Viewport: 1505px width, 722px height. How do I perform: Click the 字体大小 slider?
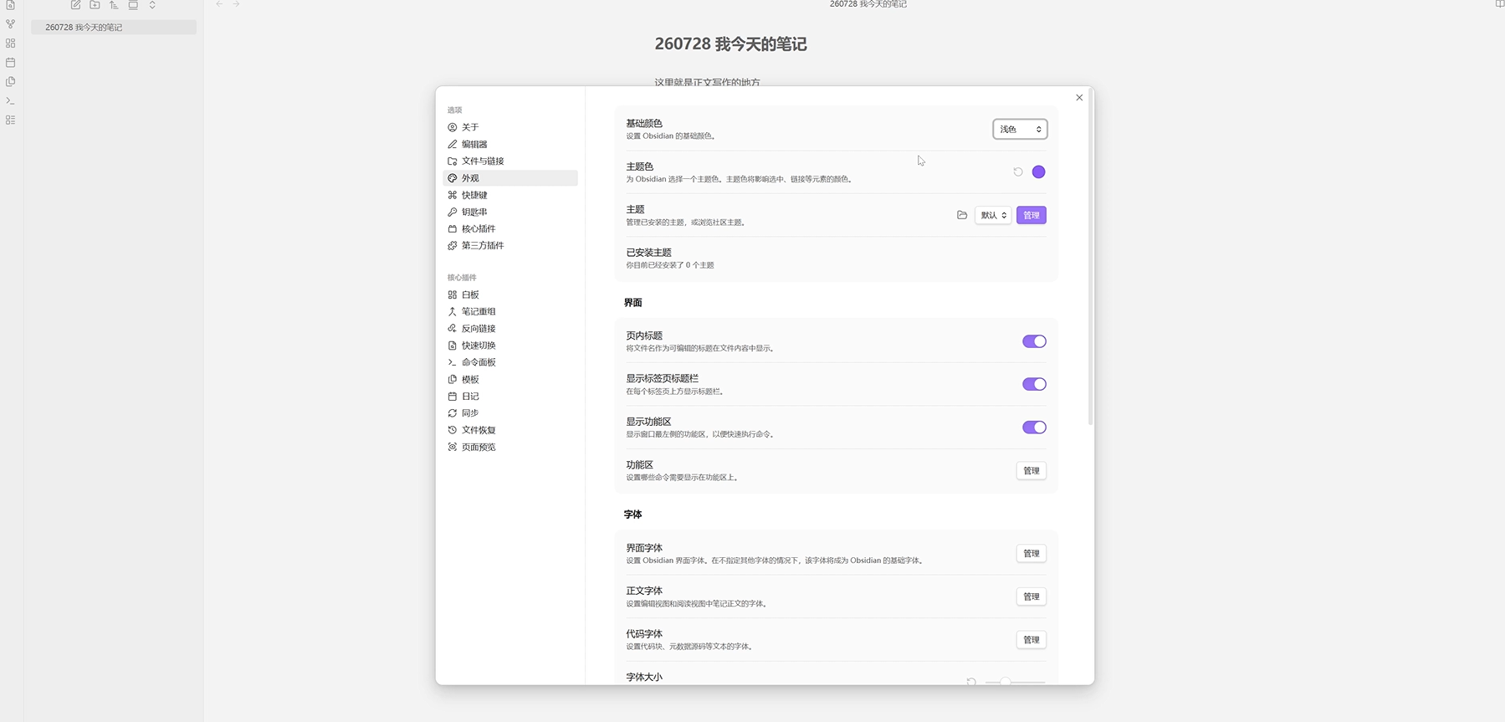click(x=1016, y=682)
